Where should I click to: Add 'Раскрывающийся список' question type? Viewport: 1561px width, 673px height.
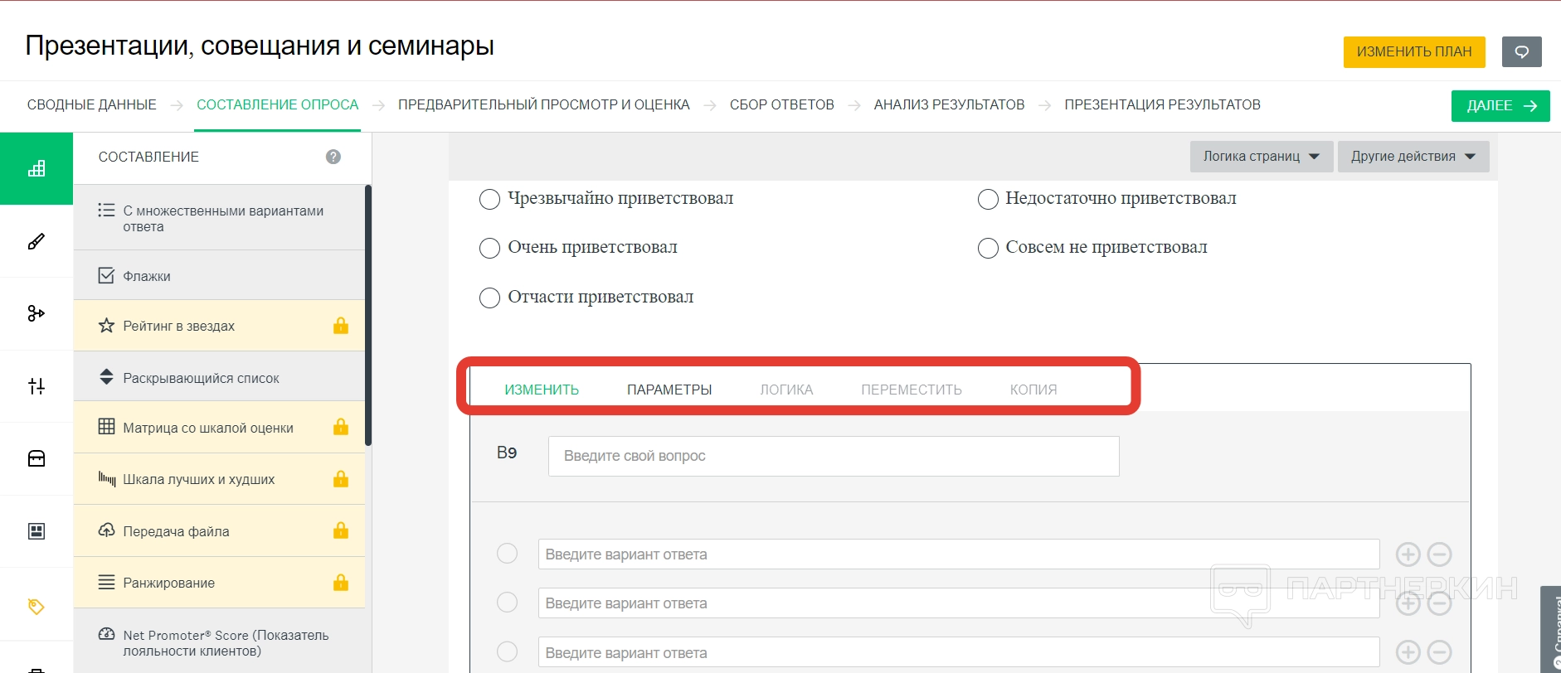pyautogui.click(x=201, y=378)
